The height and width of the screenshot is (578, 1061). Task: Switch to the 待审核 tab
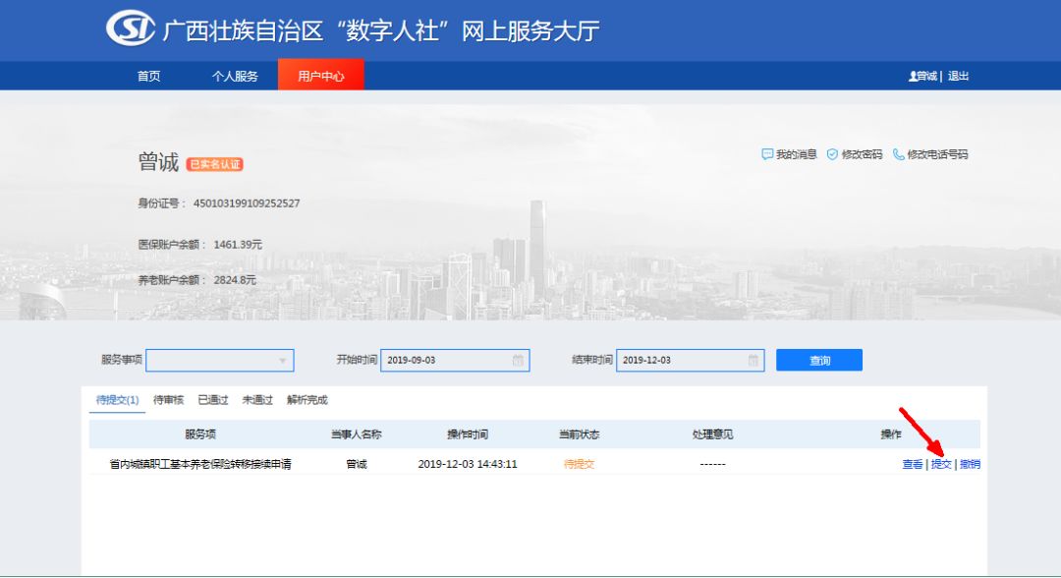coord(168,400)
